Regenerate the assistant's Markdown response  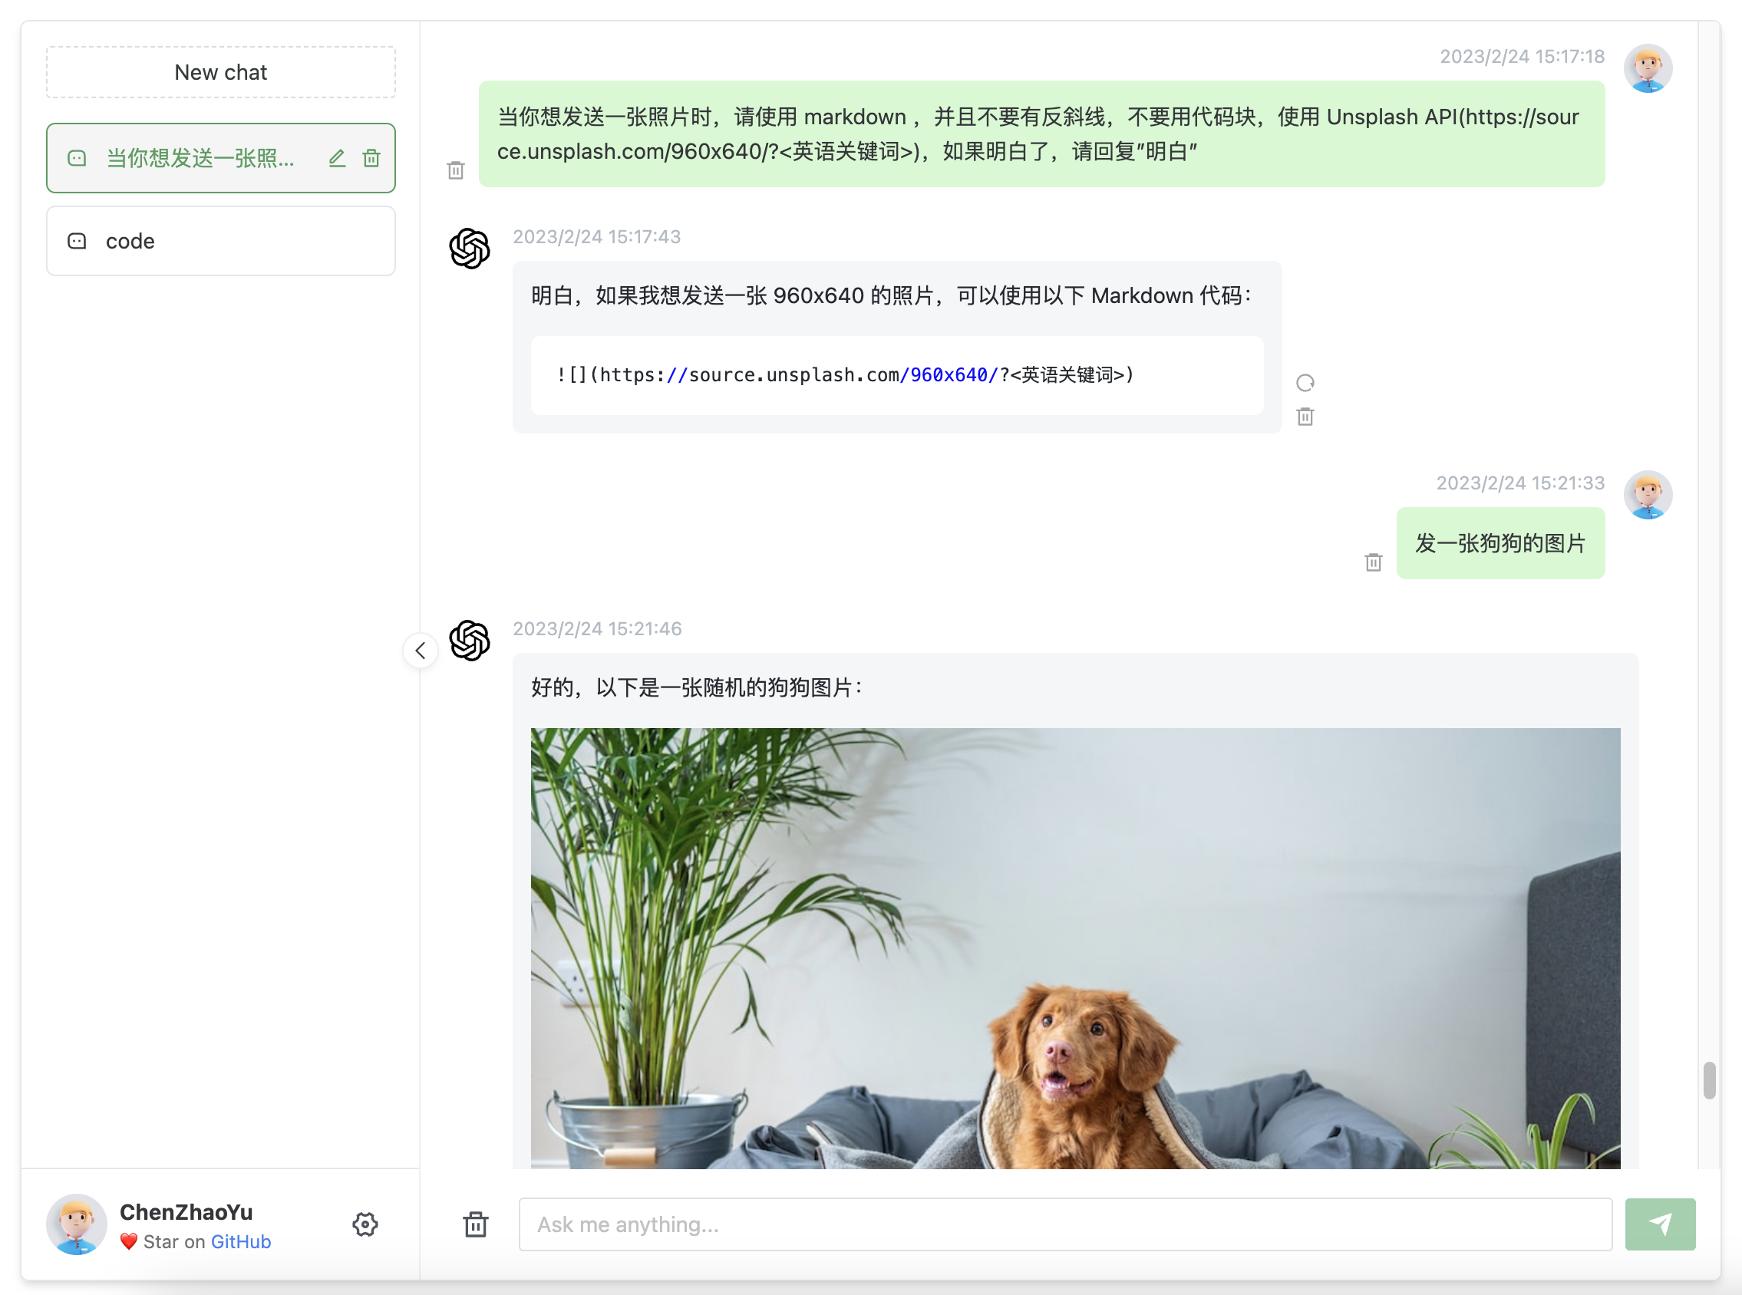(x=1304, y=383)
